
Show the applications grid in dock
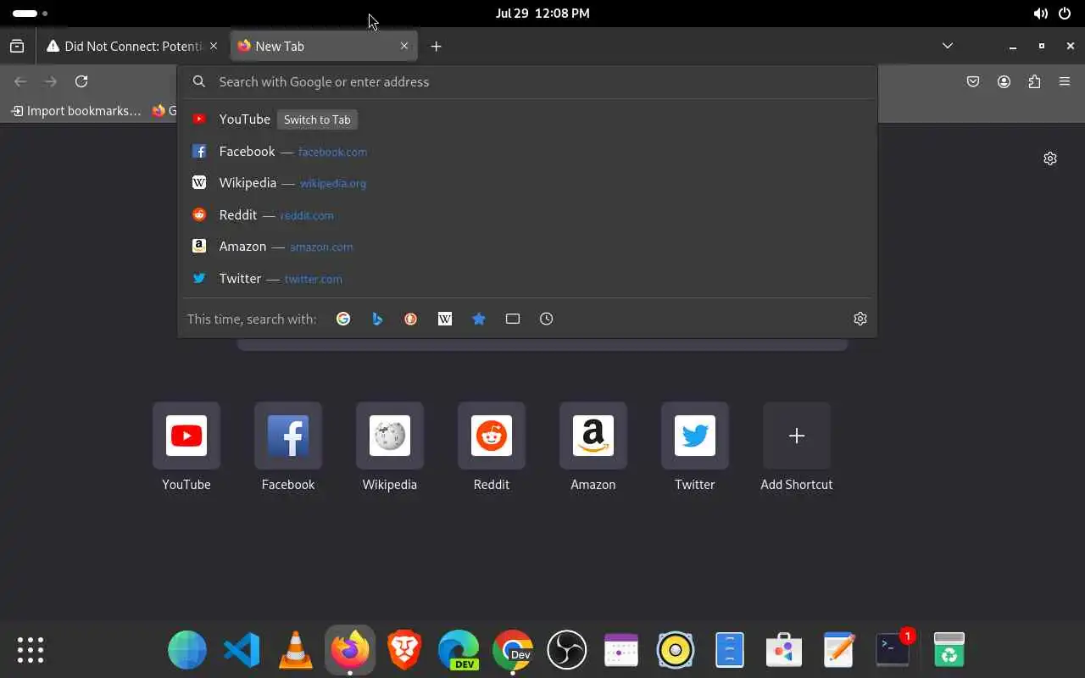(31, 650)
